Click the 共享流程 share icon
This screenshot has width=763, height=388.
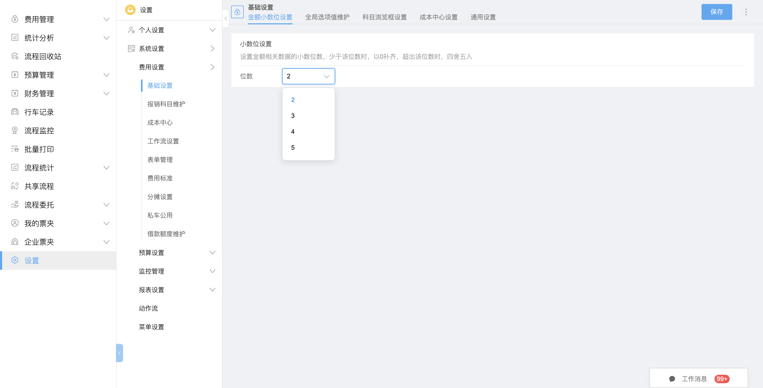coord(15,186)
